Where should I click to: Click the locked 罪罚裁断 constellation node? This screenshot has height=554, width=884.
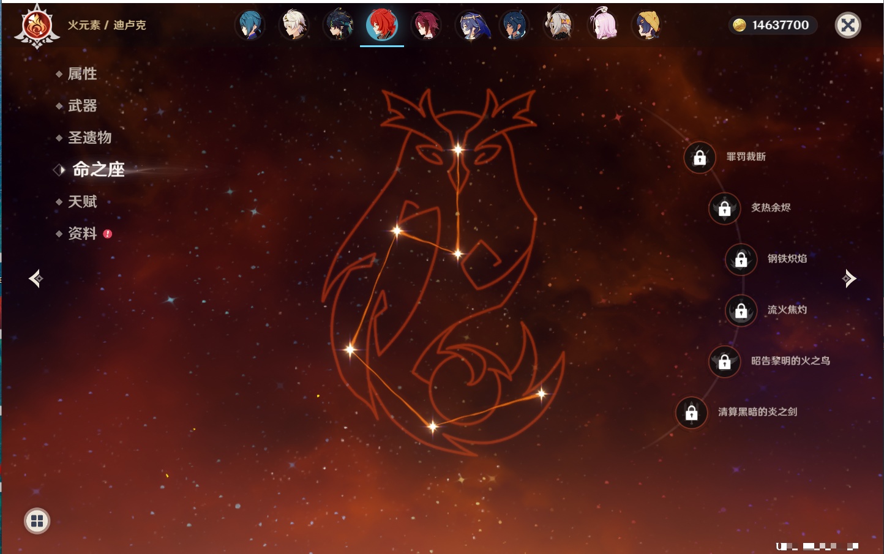click(700, 157)
